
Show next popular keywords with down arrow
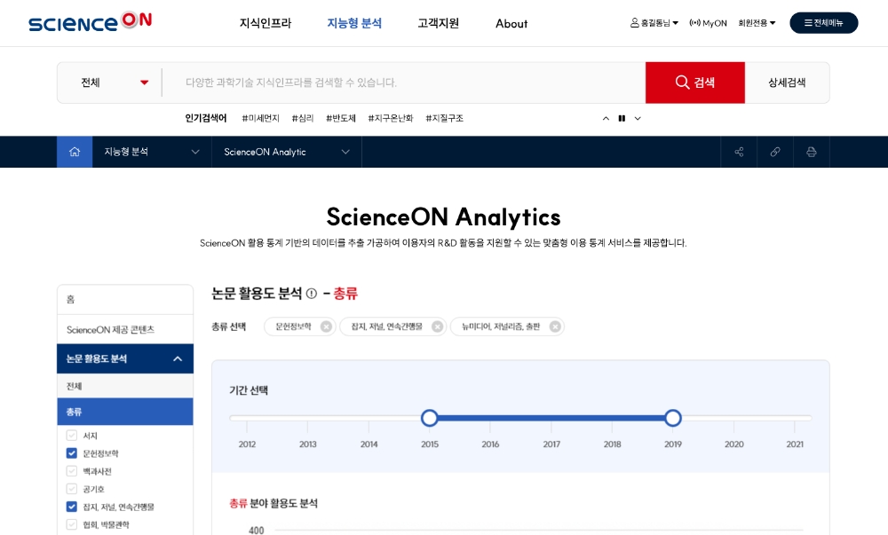(x=638, y=118)
